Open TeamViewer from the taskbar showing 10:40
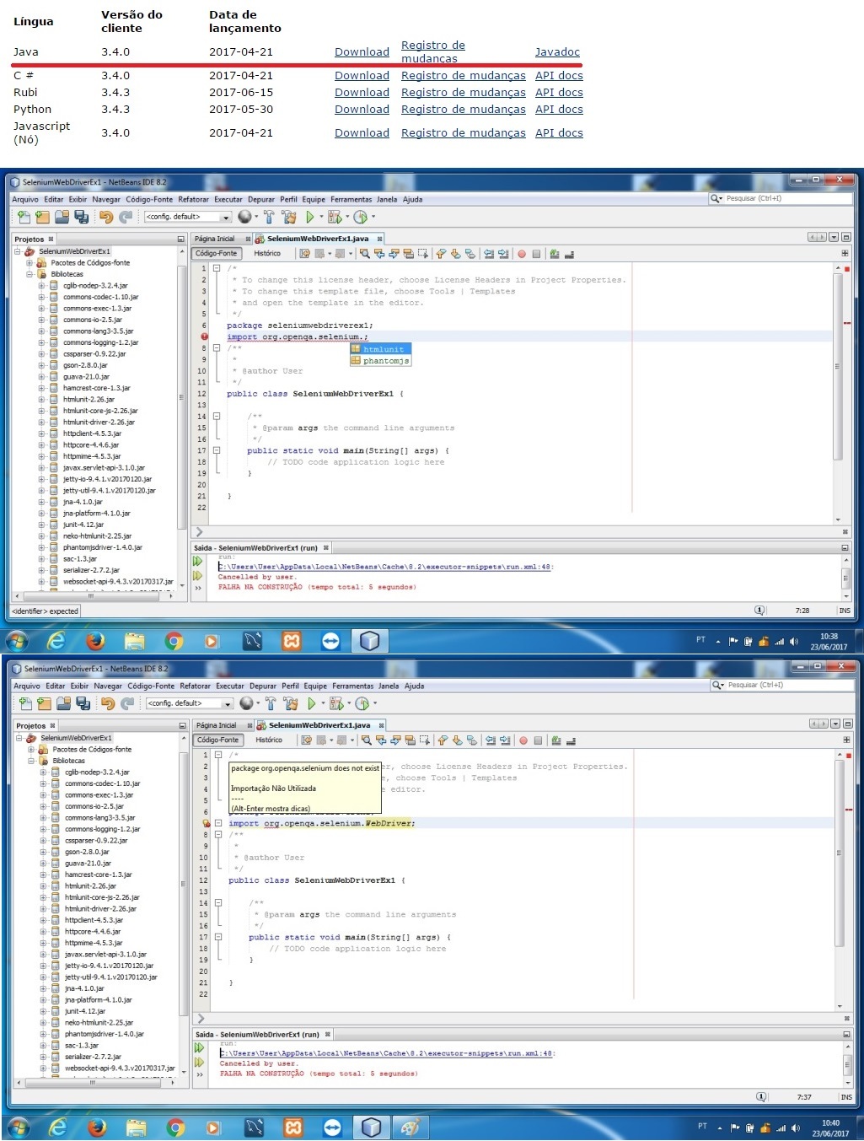The width and height of the screenshot is (864, 1141). click(x=332, y=1127)
